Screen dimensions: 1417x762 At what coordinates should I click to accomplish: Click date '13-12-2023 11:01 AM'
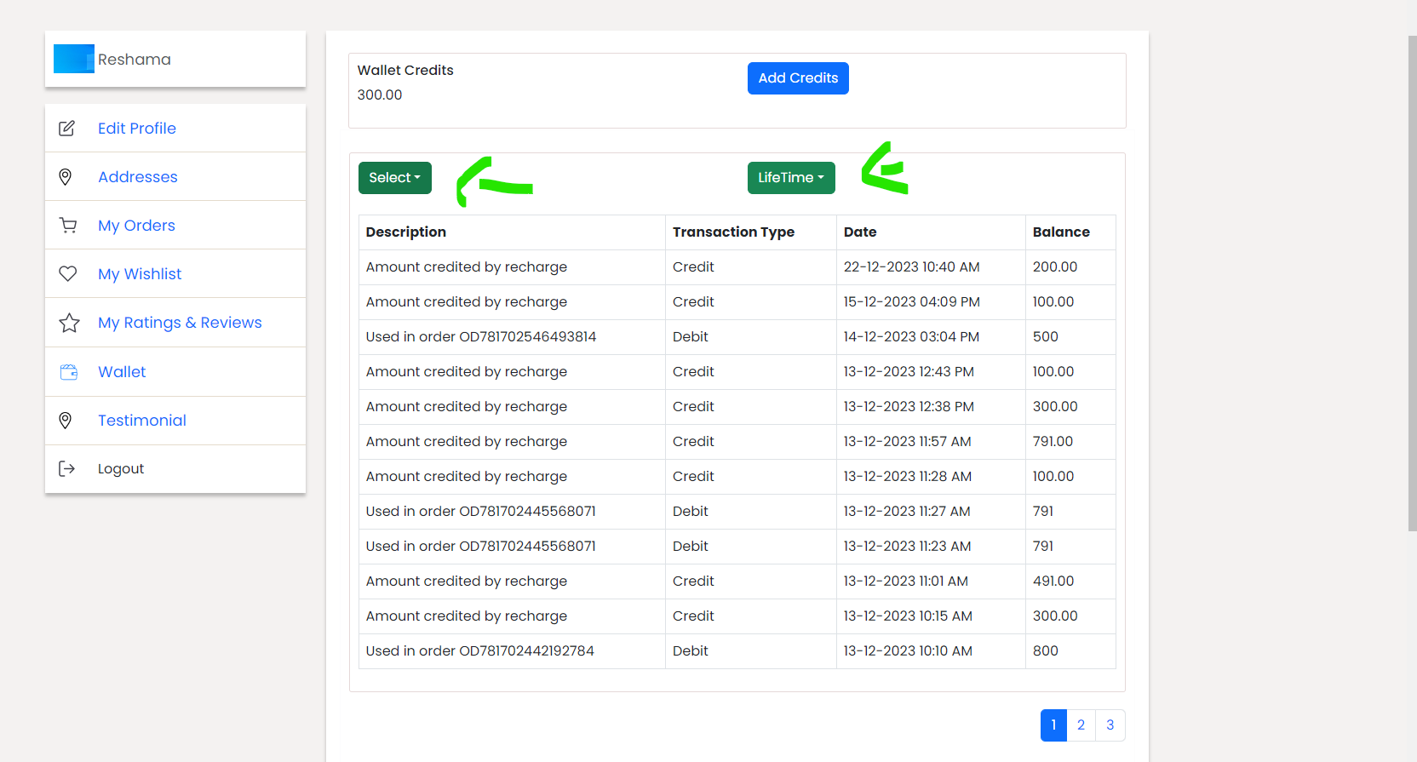coord(906,582)
